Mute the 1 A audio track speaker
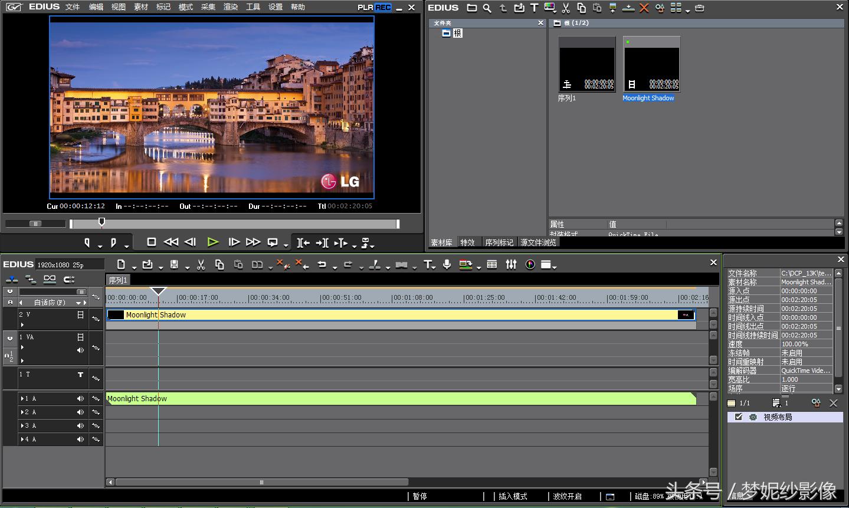This screenshot has width=849, height=508. click(x=80, y=399)
